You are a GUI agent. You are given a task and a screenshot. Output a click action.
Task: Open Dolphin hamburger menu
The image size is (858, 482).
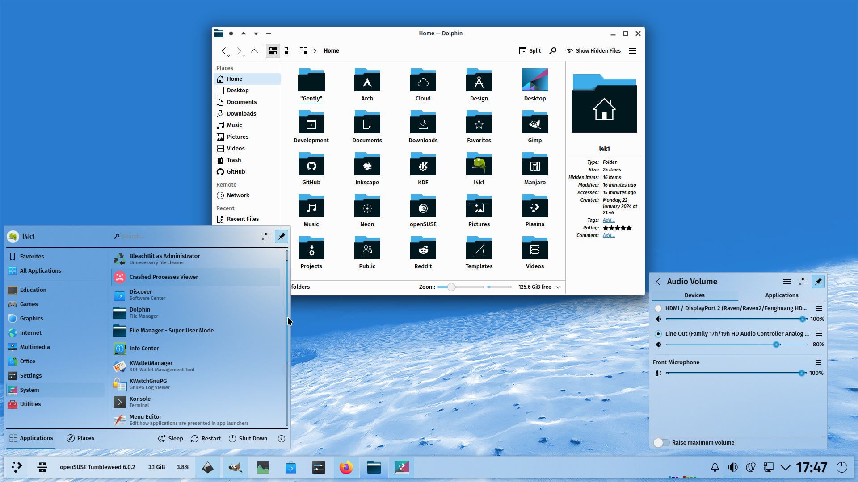coord(633,51)
